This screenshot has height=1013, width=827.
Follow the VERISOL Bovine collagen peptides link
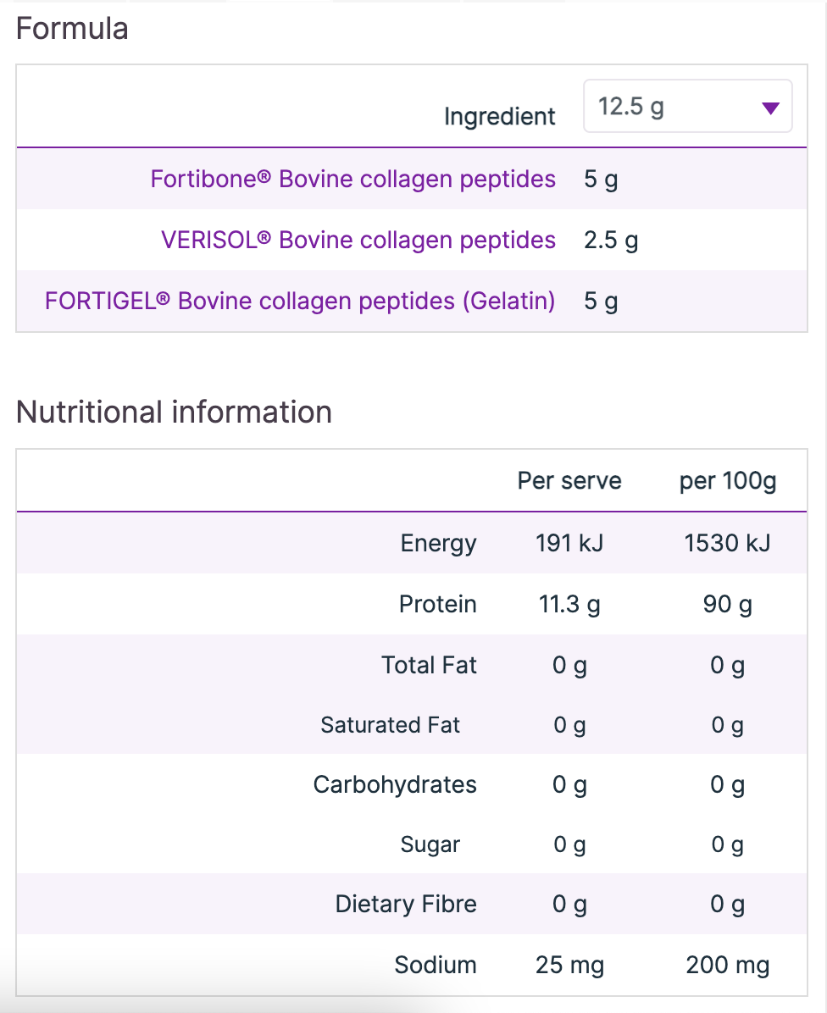(x=358, y=241)
